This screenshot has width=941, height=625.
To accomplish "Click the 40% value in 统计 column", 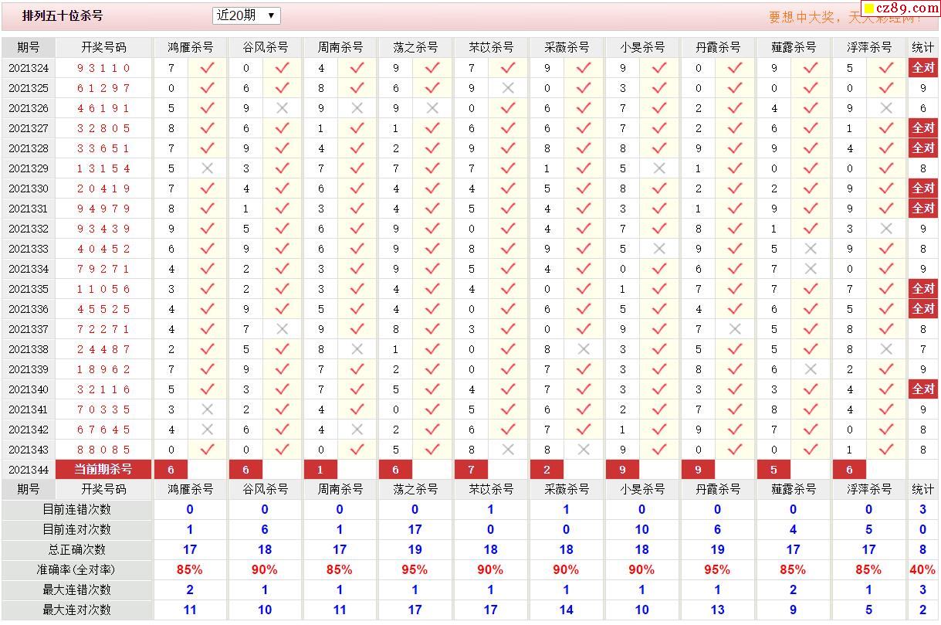I will tap(922, 570).
